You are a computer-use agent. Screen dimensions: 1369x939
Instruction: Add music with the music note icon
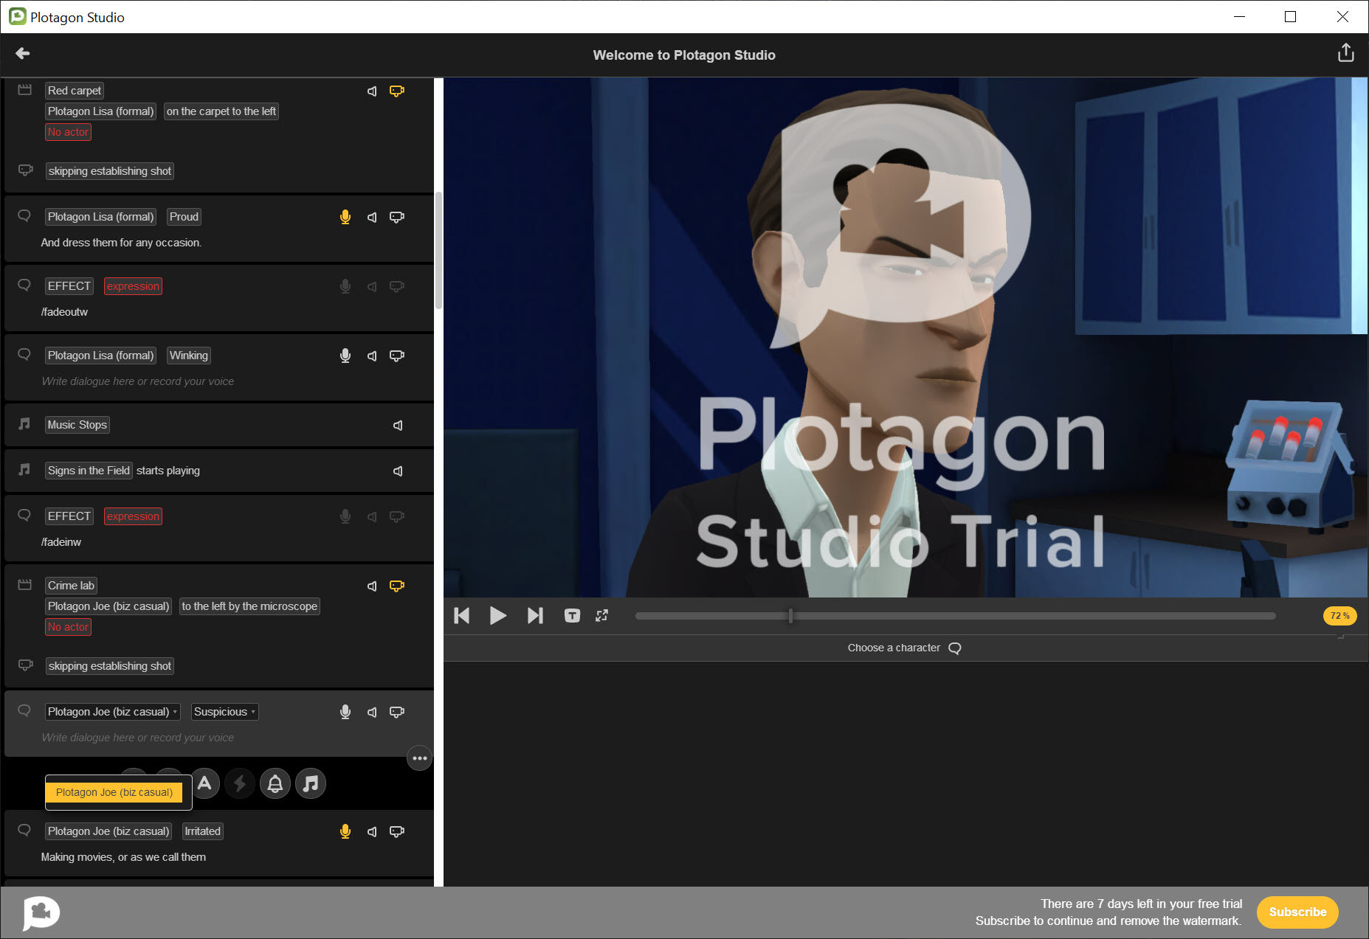311,783
